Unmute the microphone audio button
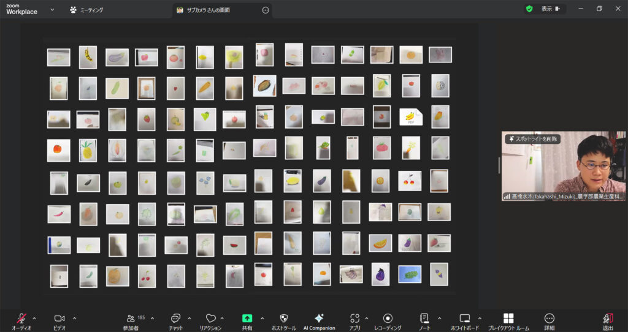 pos(21,319)
